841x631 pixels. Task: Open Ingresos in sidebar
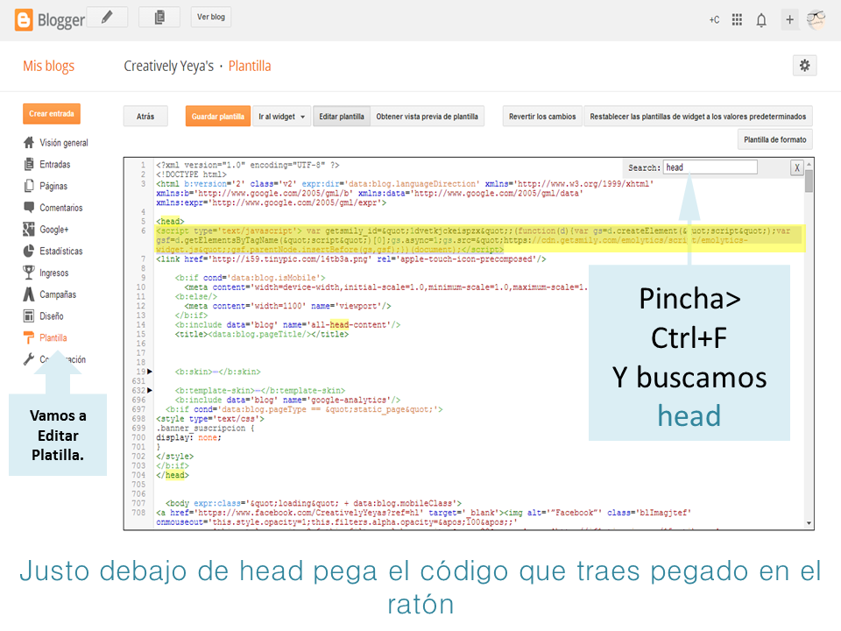coord(54,273)
